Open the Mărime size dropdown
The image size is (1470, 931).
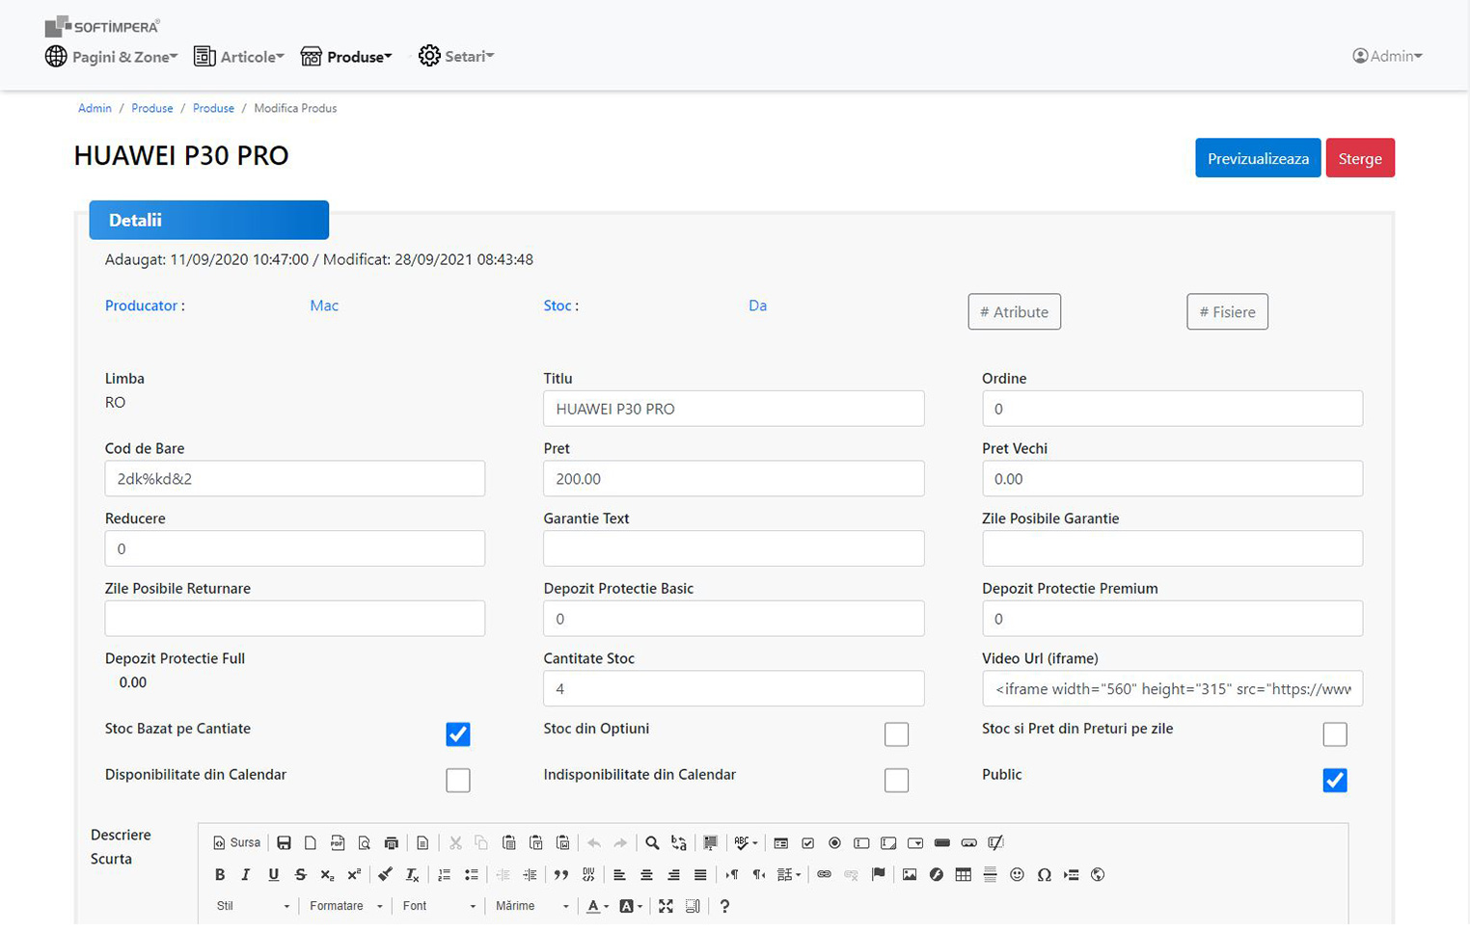pyautogui.click(x=531, y=906)
